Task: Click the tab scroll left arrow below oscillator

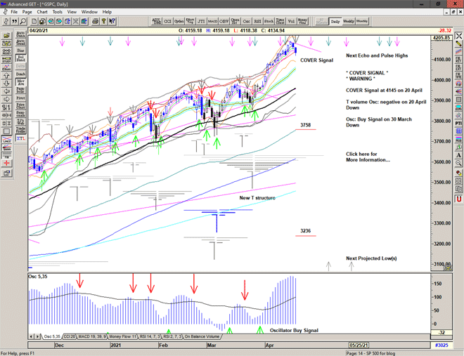Action: click(x=31, y=337)
